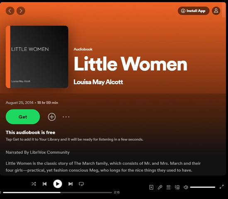Click 'August 25, 2014' release date text
228x199 pixels.
tap(19, 103)
